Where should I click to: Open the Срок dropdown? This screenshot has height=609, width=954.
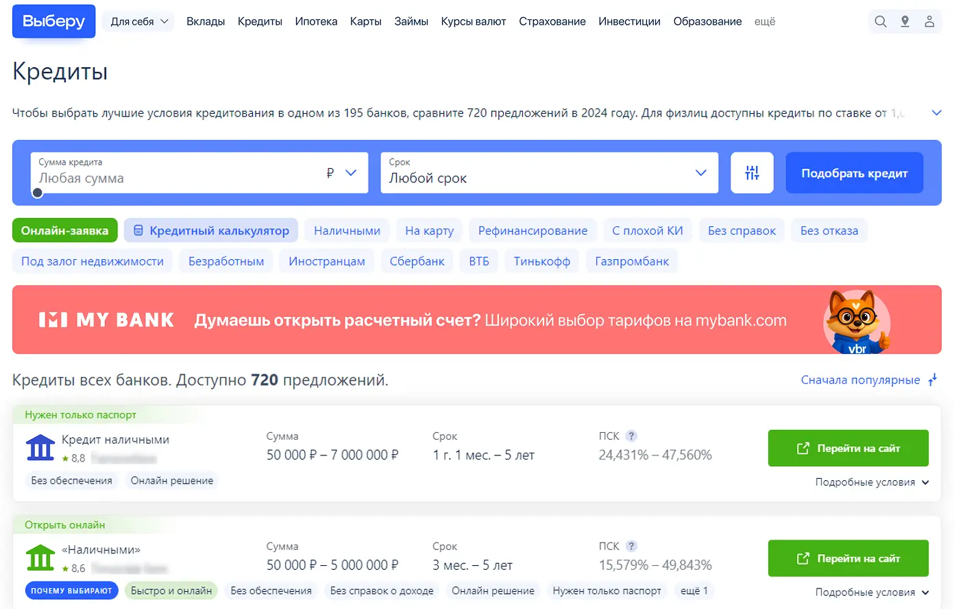(x=548, y=173)
